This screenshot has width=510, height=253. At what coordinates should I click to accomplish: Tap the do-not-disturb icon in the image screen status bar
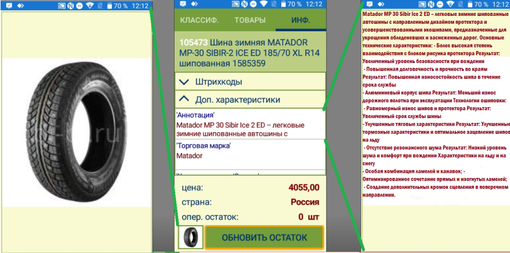point(79,6)
